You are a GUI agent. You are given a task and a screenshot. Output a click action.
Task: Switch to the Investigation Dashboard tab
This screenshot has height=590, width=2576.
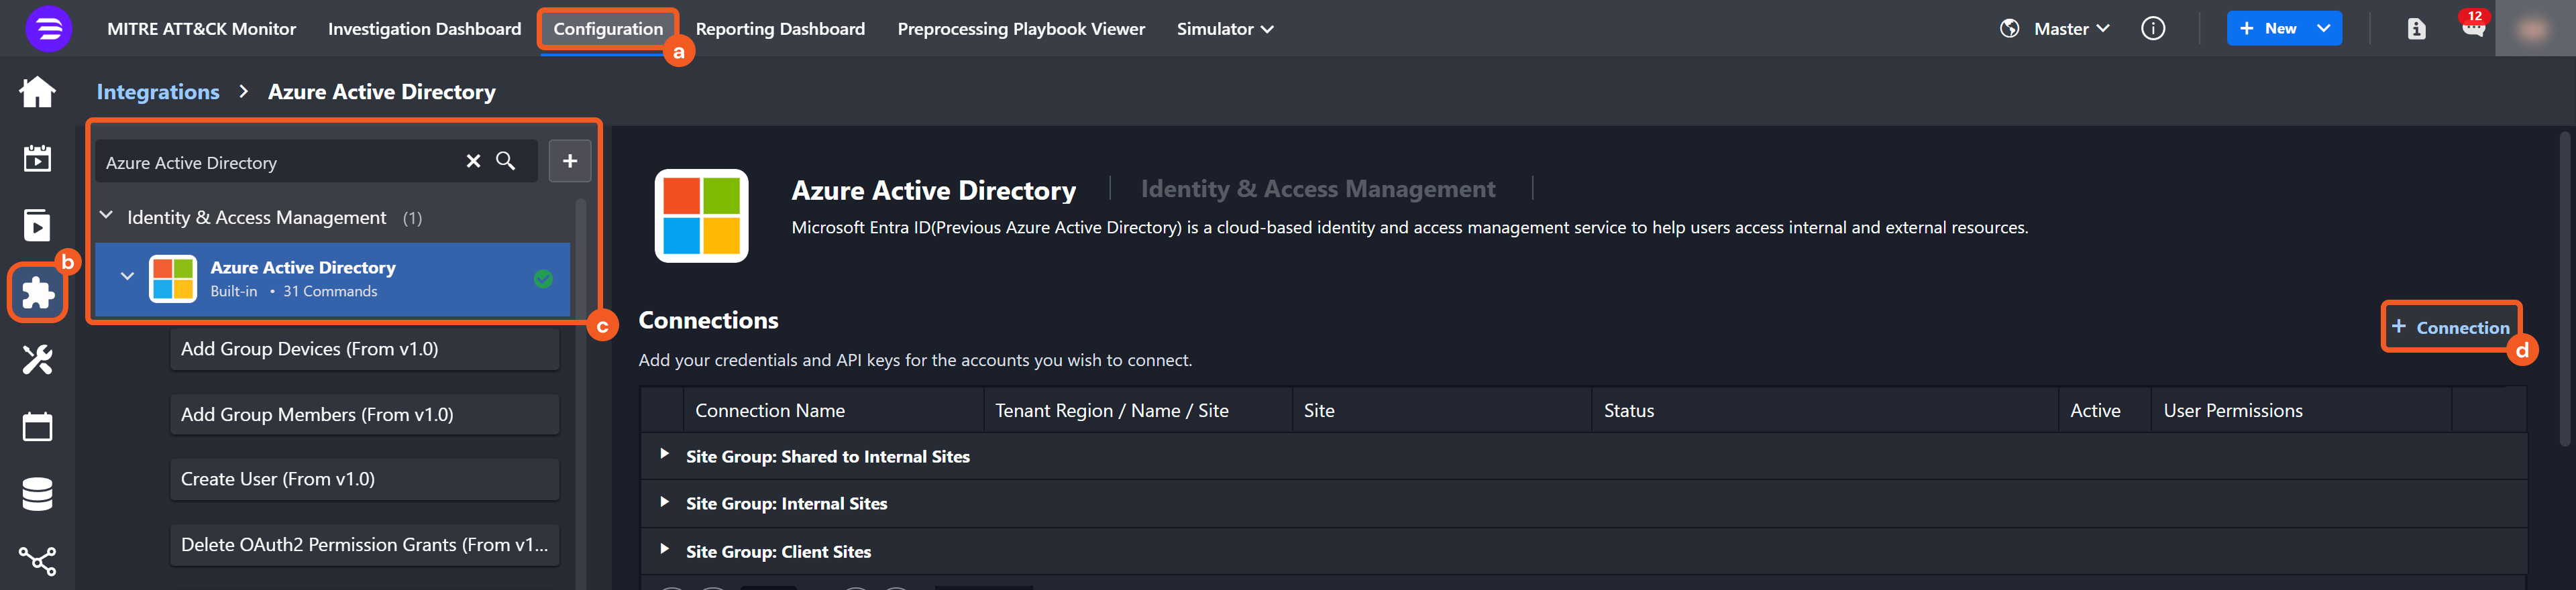(x=424, y=29)
